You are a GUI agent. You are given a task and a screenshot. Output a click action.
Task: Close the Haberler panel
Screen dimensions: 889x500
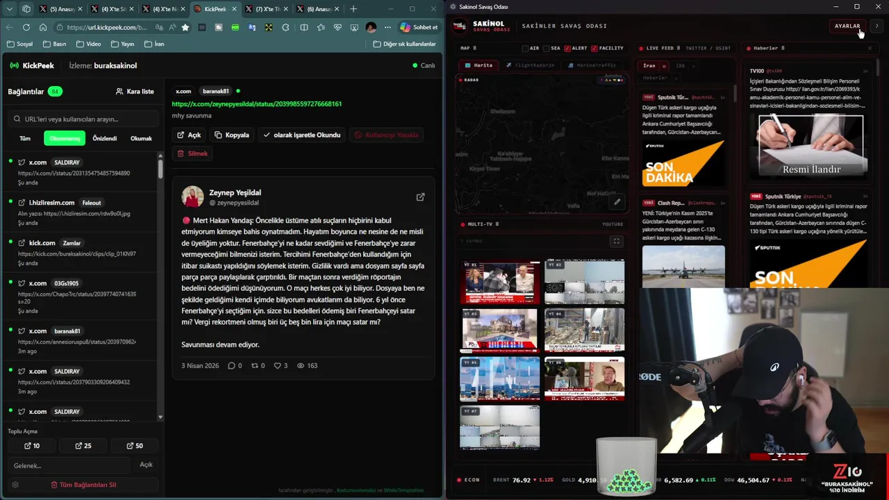(870, 48)
